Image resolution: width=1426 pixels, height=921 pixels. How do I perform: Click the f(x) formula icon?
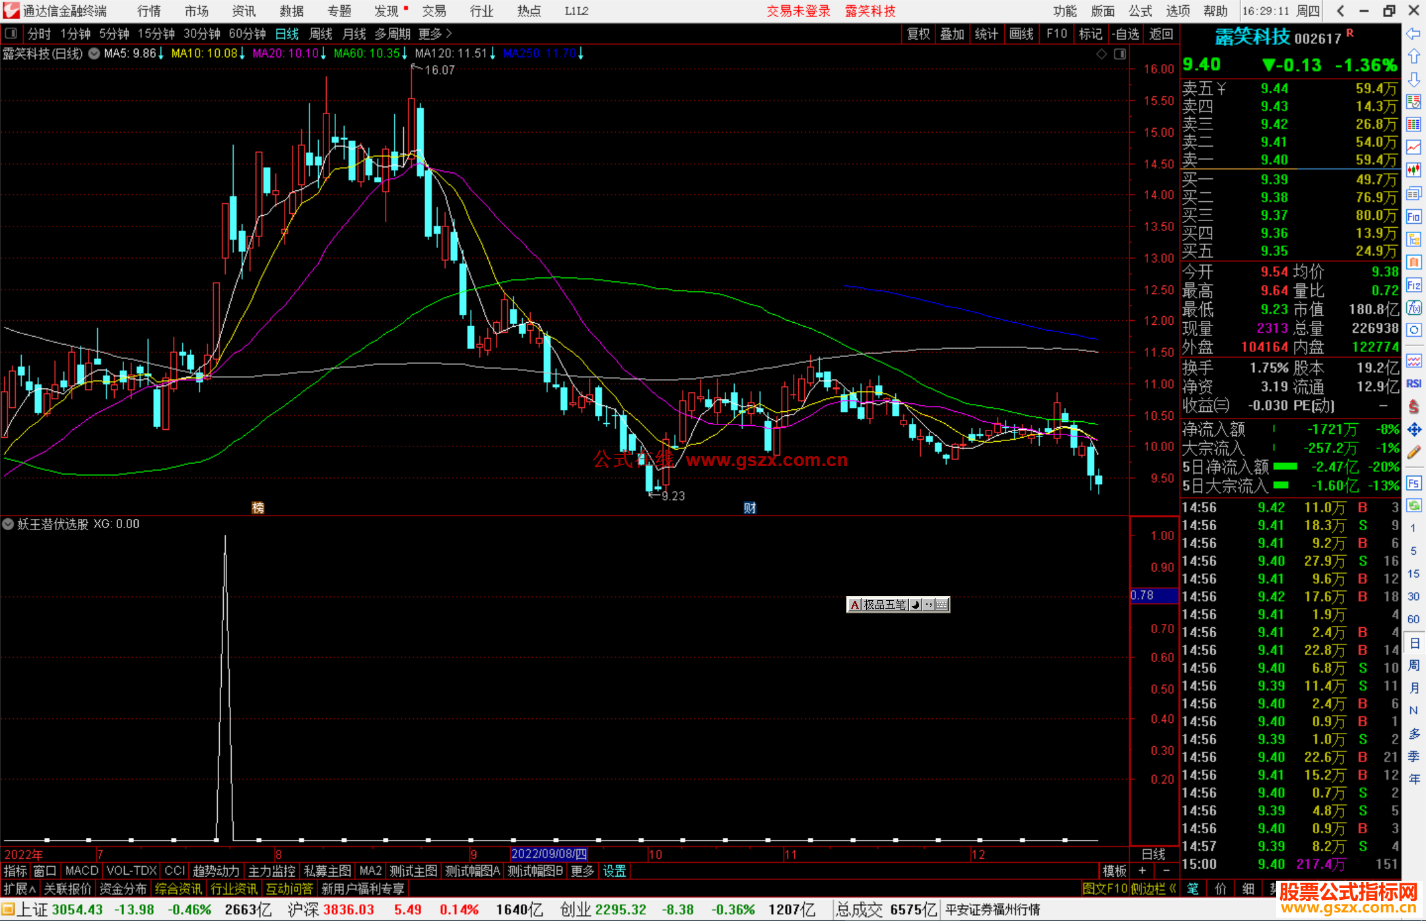[1413, 308]
